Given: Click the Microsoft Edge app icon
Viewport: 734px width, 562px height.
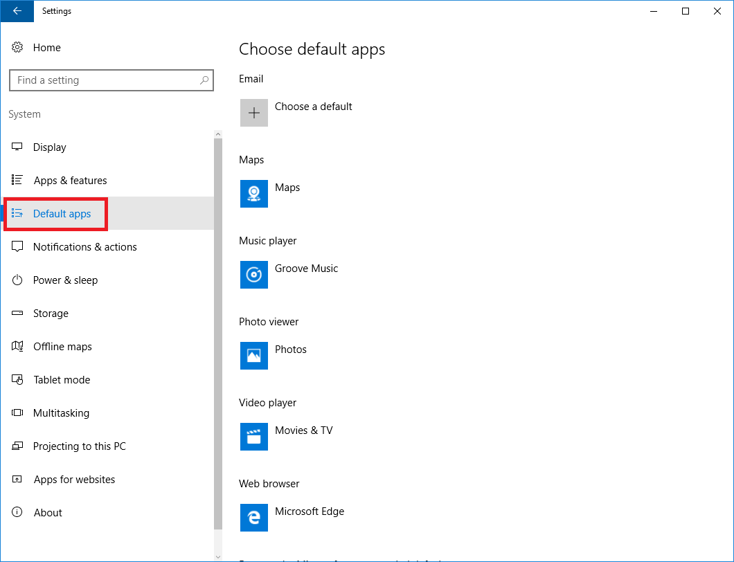Looking at the screenshot, I should [x=254, y=518].
